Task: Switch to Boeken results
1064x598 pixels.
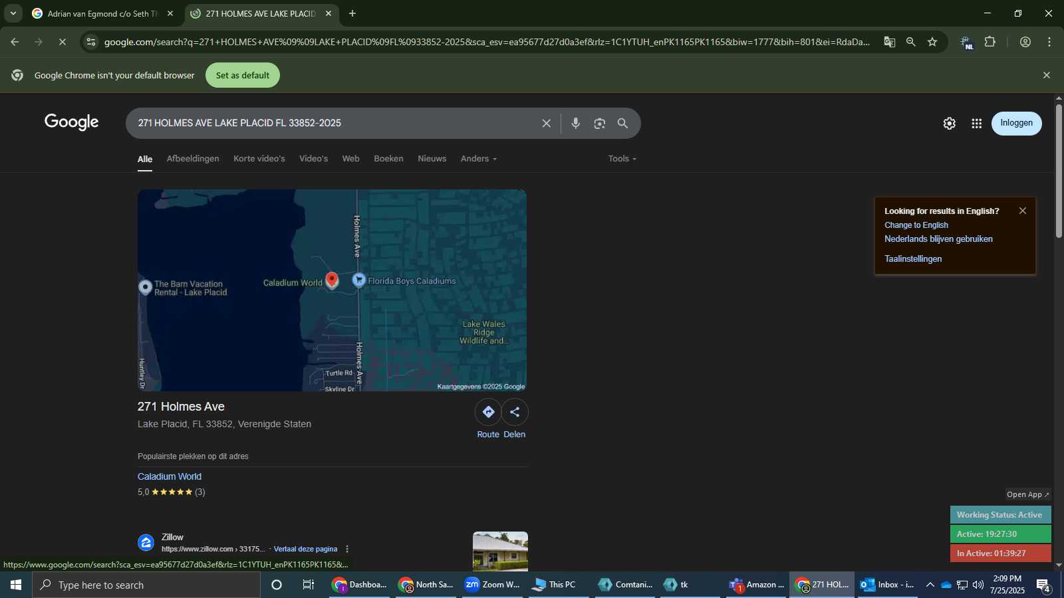Action: (x=389, y=159)
